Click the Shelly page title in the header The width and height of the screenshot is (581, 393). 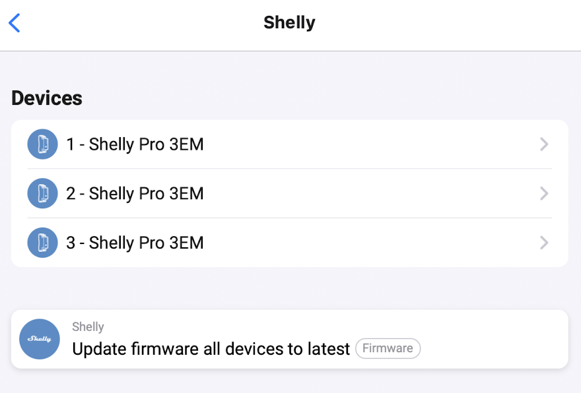[x=289, y=22]
